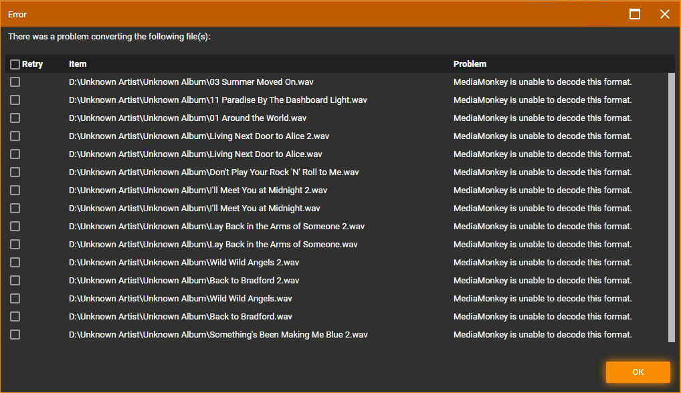Enable retry for 11 Paradise By The Dashboard Light
The width and height of the screenshot is (681, 393).
click(x=15, y=100)
